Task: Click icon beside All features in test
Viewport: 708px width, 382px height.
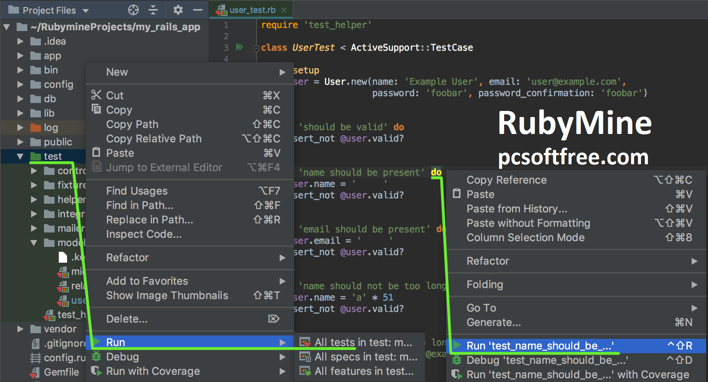Action: pyautogui.click(x=305, y=371)
